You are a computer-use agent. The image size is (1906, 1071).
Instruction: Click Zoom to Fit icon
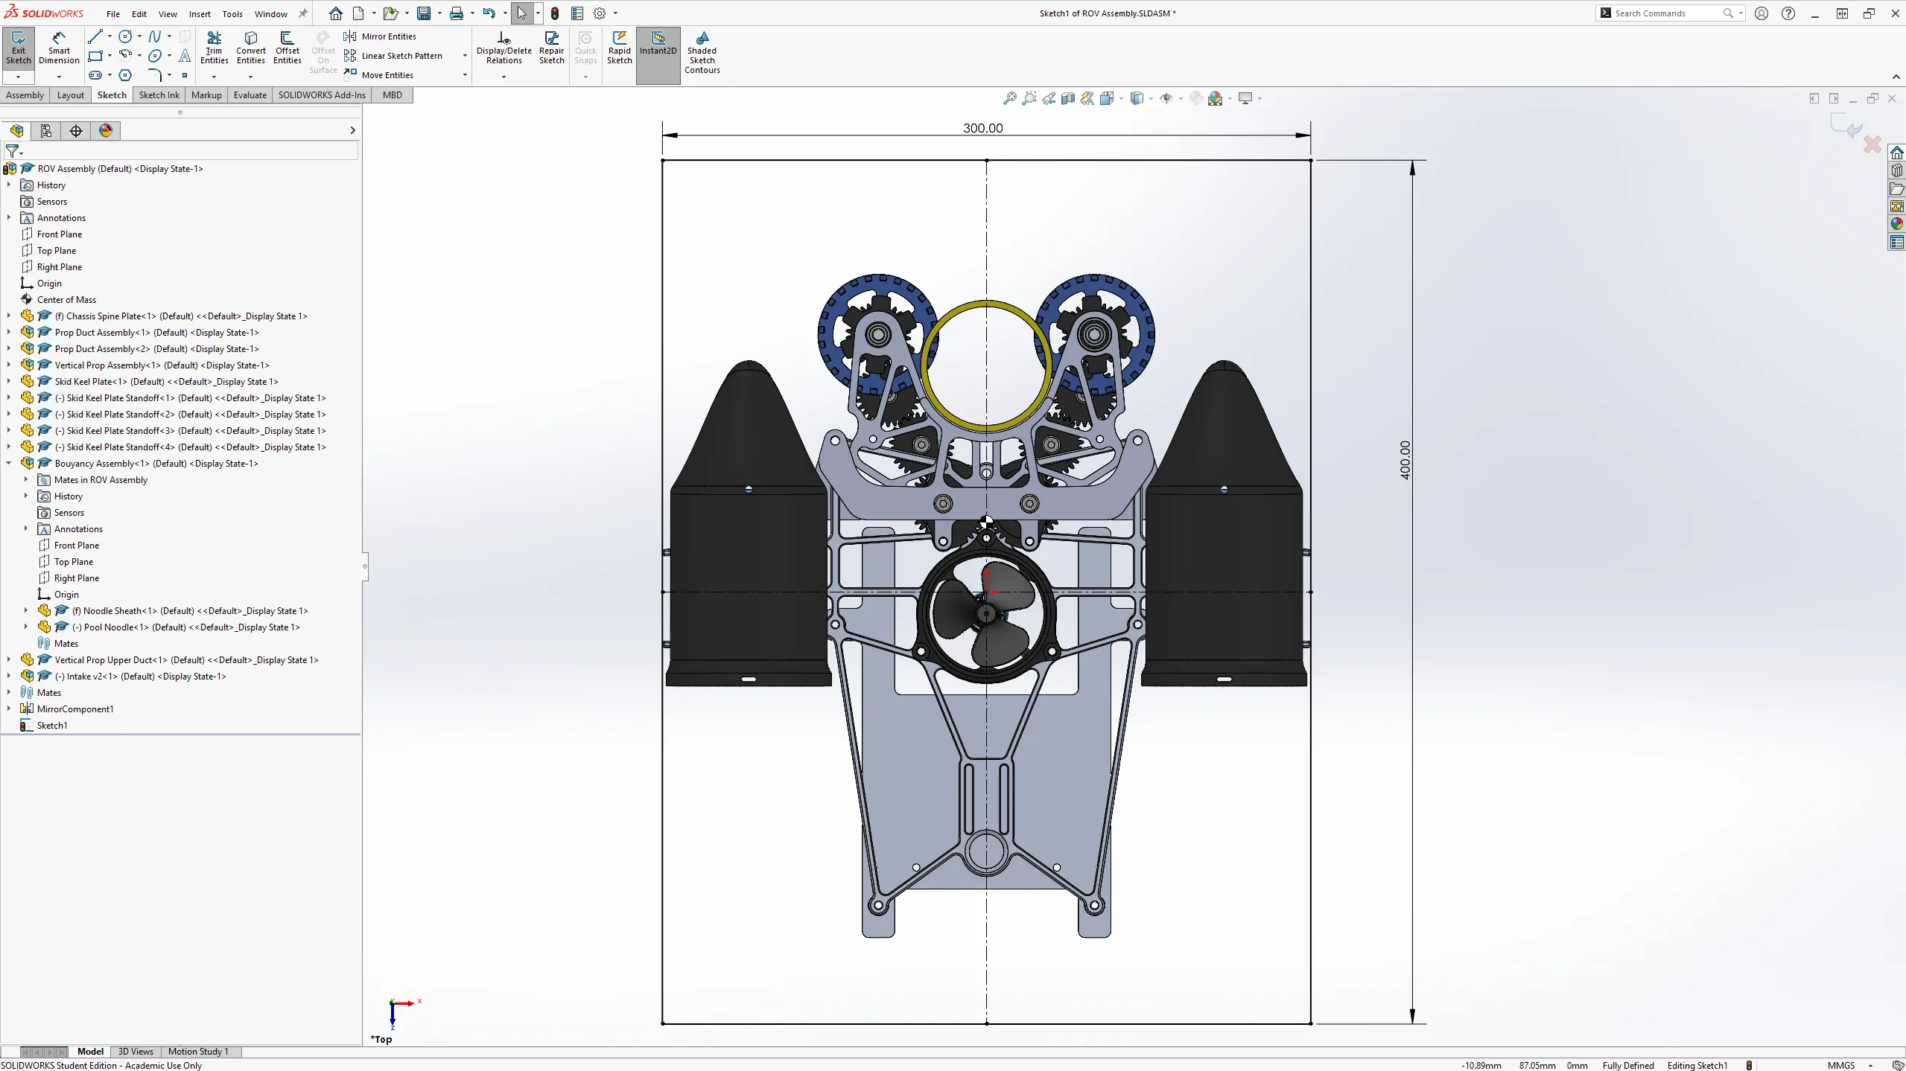1009,98
